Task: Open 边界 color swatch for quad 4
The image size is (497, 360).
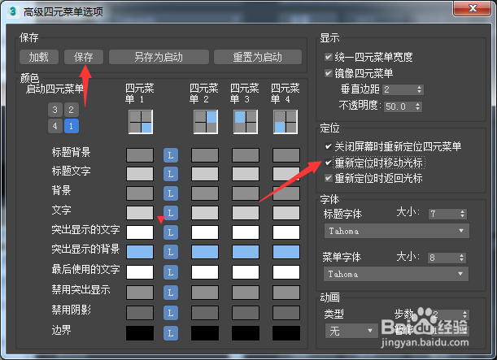Action: [x=286, y=333]
